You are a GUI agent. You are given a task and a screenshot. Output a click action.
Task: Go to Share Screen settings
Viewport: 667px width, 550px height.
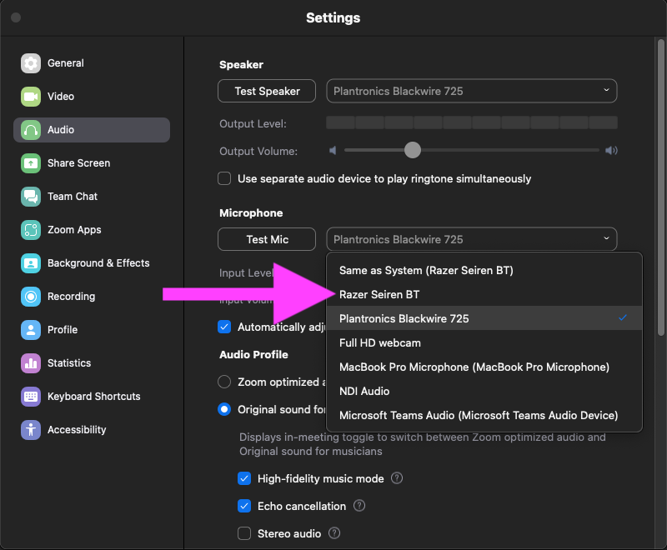[x=92, y=163]
